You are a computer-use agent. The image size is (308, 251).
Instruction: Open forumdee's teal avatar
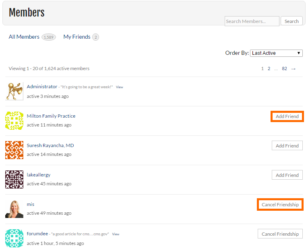pyautogui.click(x=14, y=238)
